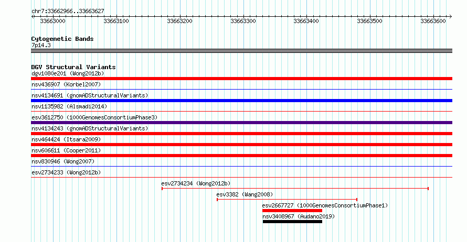Open variant nsv830946 (Wong2007) label
Screen dimensions: 467x242
[x=63, y=161]
